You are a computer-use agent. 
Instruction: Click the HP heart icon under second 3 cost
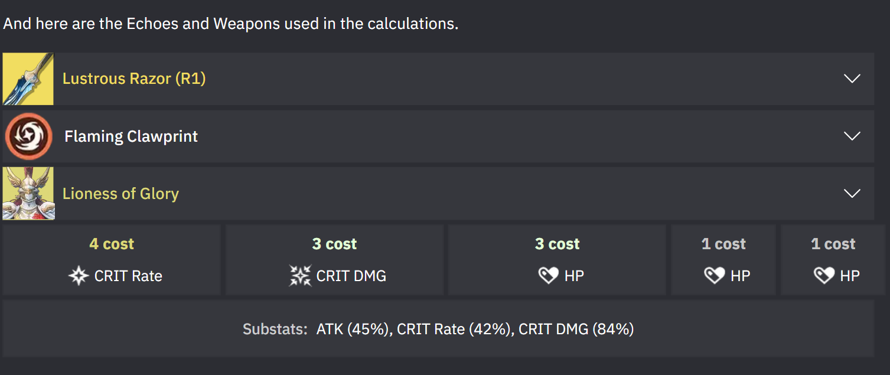(x=548, y=276)
